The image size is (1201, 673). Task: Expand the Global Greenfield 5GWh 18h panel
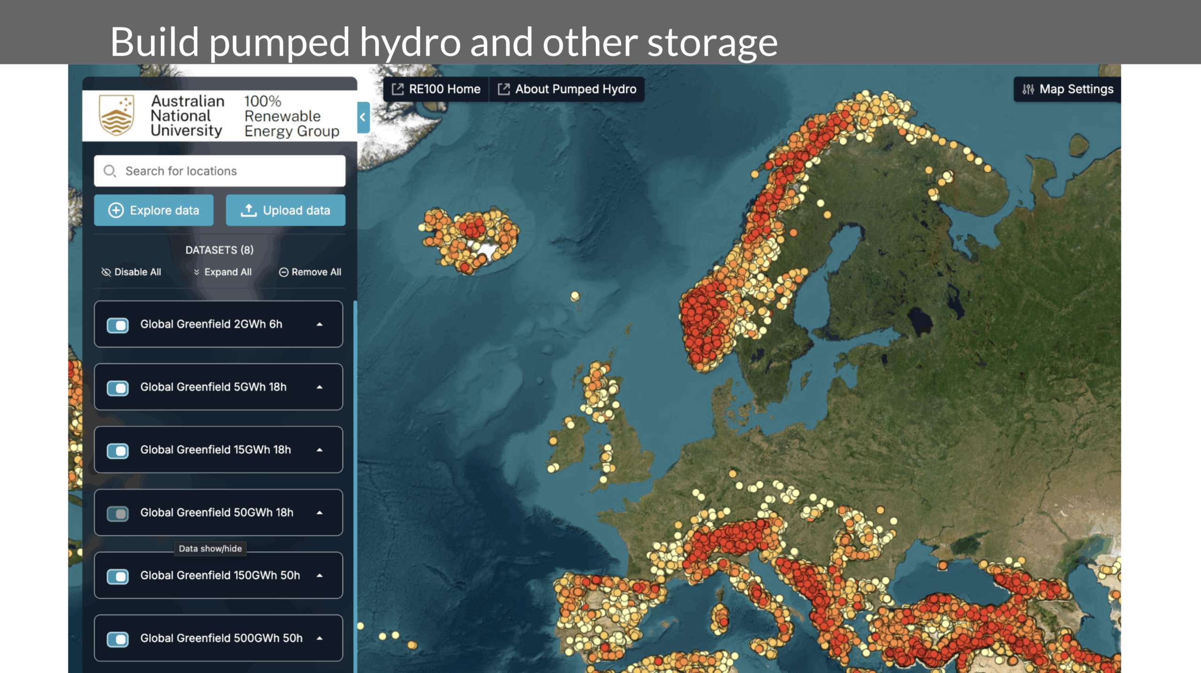pyautogui.click(x=319, y=387)
